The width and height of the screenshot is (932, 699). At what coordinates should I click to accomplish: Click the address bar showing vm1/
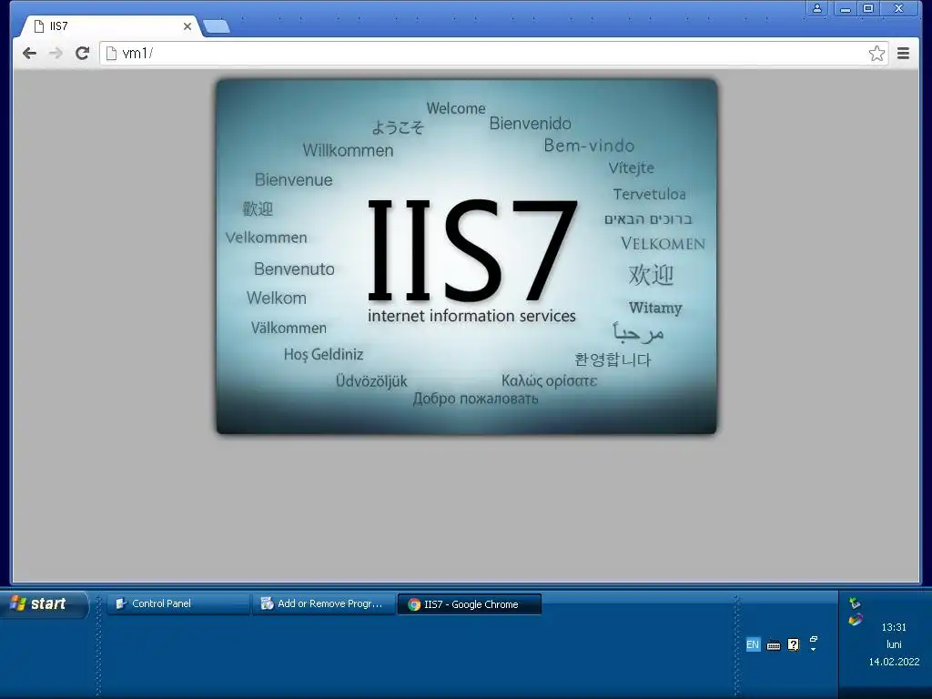click(493, 54)
